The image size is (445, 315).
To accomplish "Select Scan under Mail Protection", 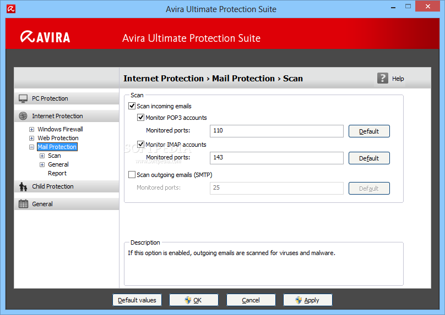I will (54, 156).
